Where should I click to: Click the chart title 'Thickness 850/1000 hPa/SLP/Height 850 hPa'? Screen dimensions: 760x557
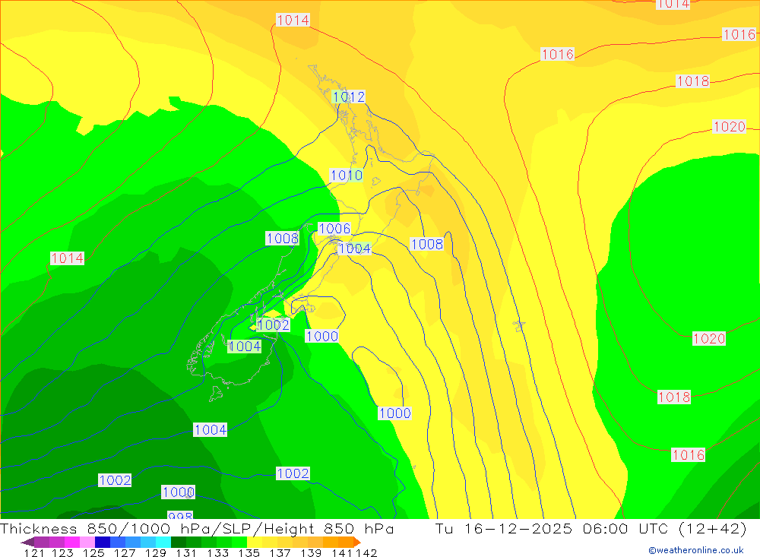pyautogui.click(x=197, y=528)
